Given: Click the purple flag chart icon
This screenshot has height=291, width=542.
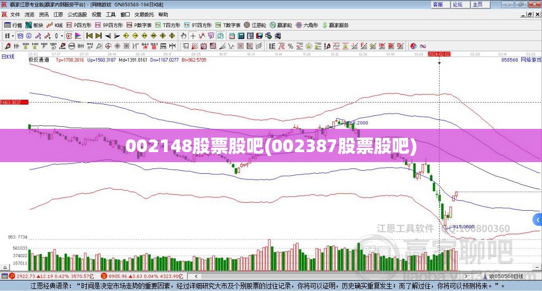Looking at the screenshot, I should tap(78, 36).
